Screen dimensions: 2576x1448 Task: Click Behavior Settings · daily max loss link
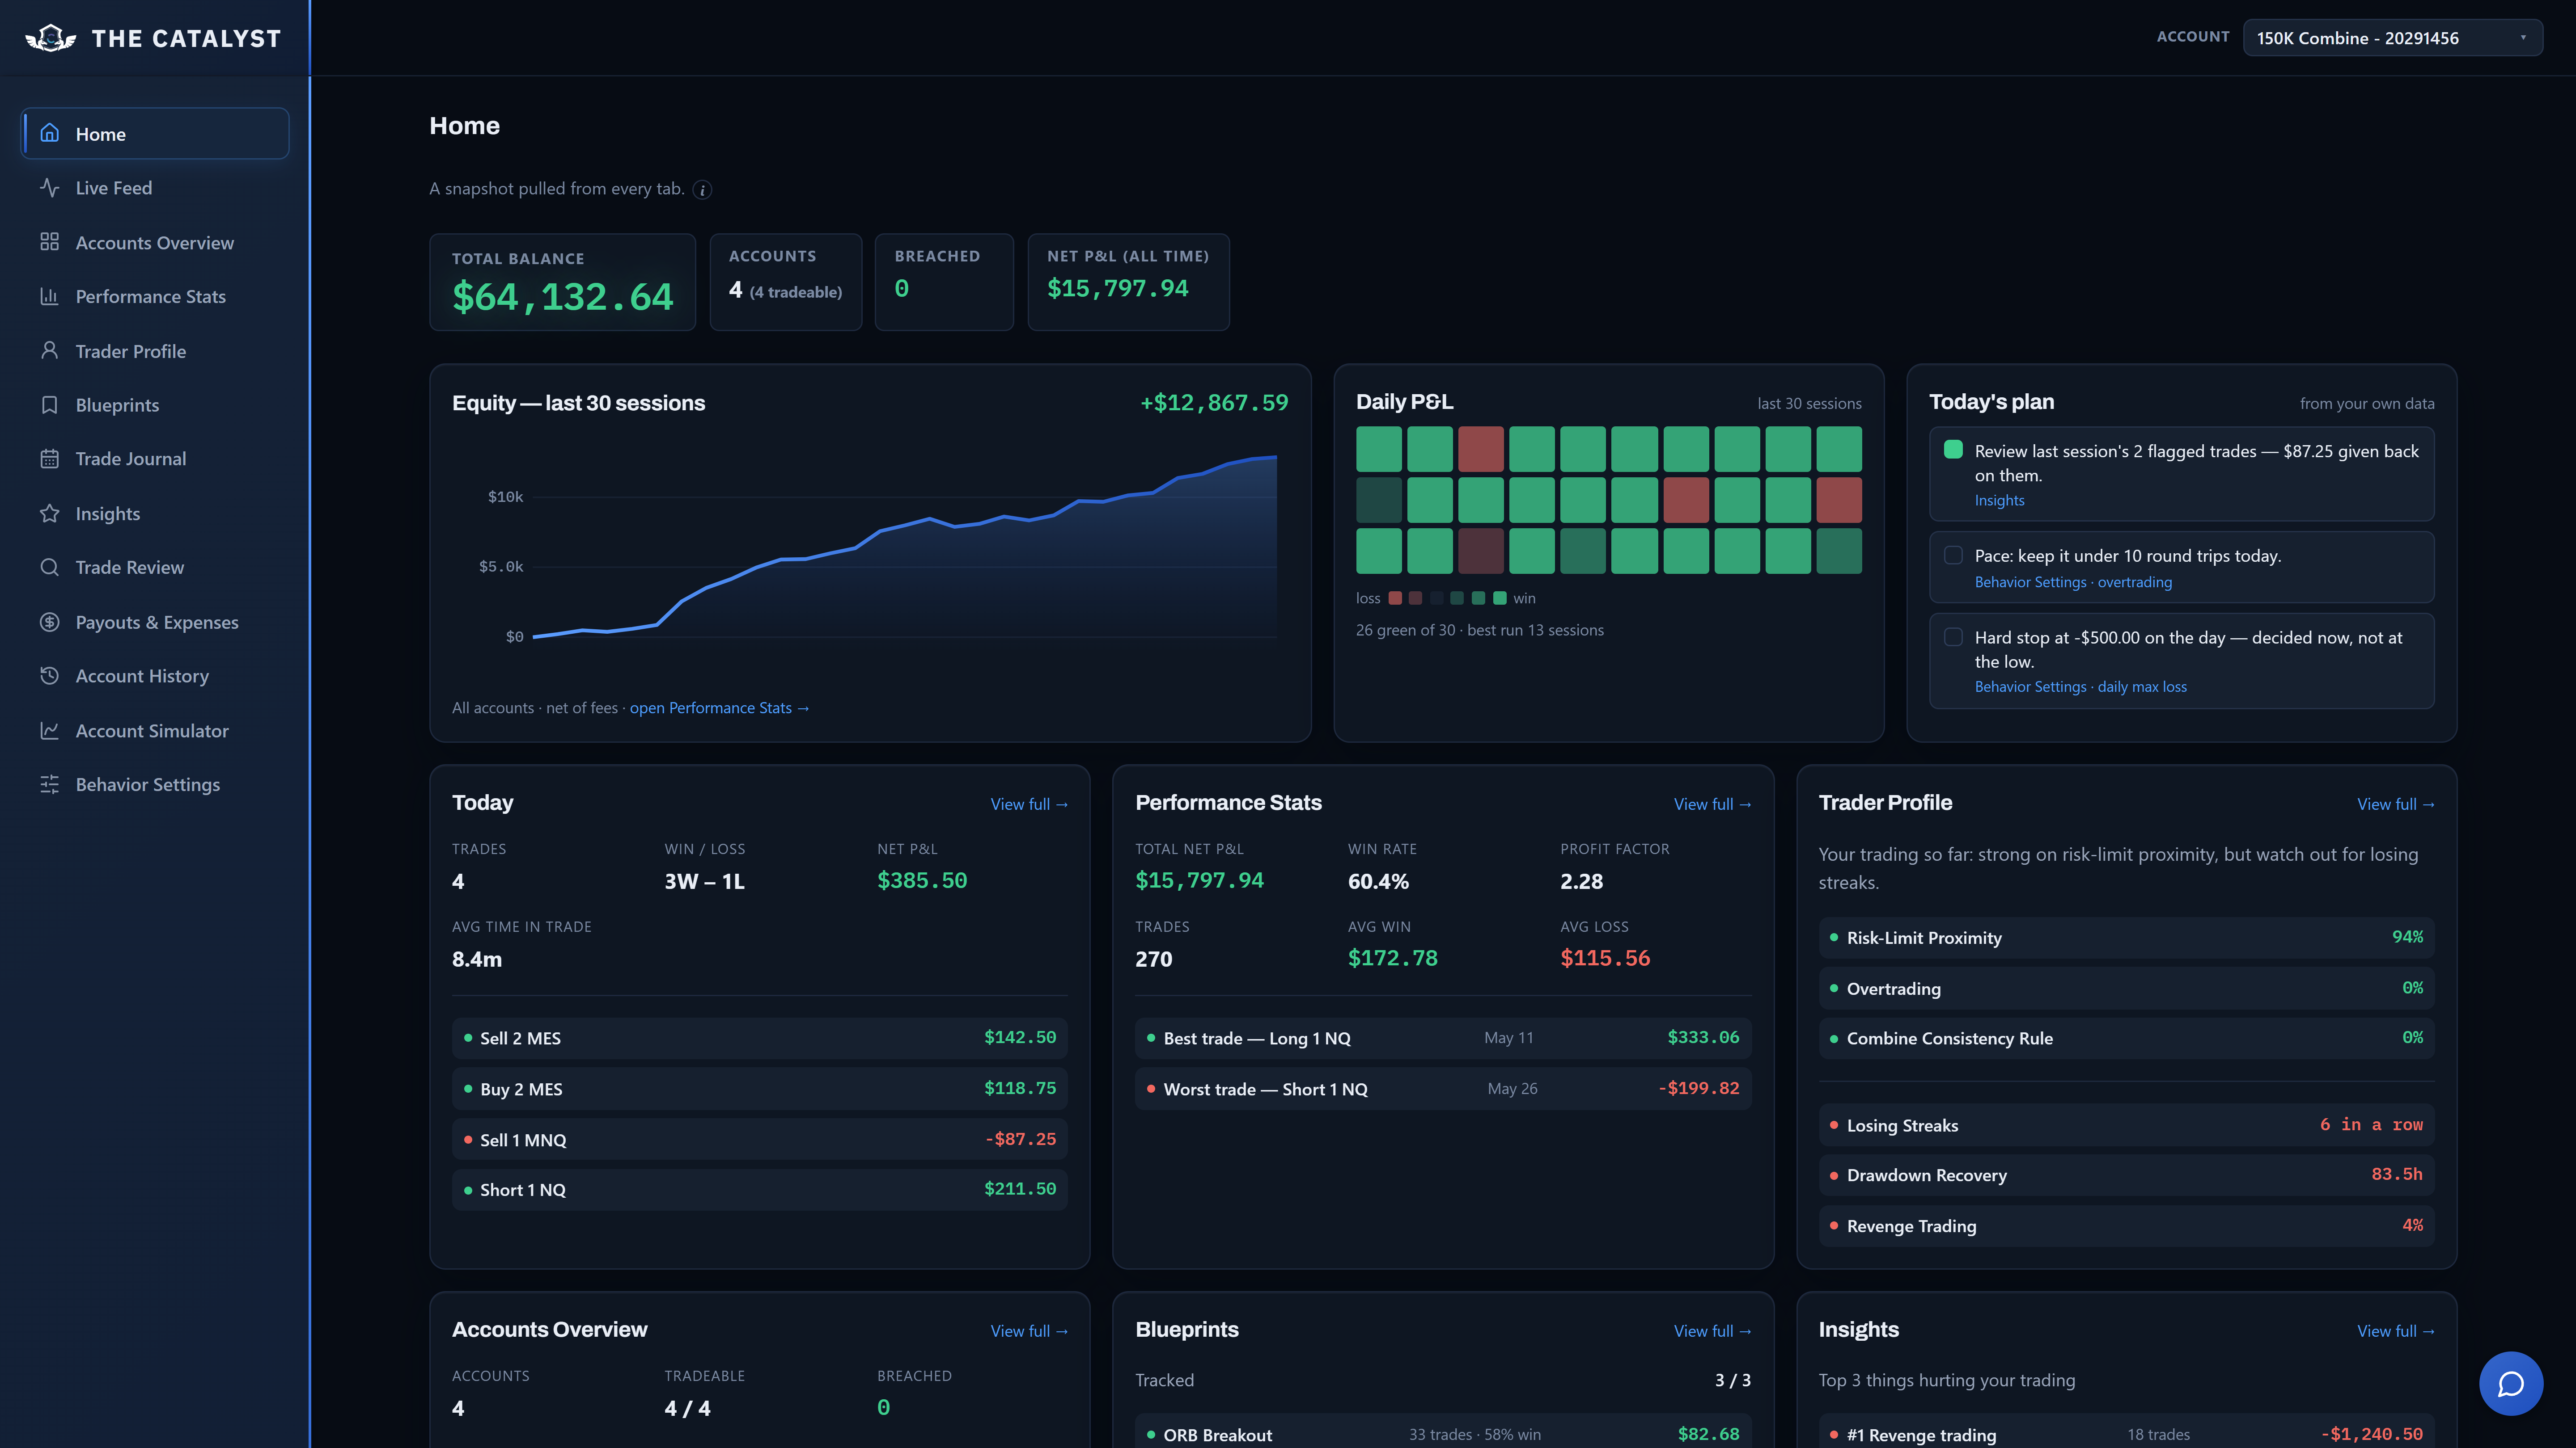click(x=2080, y=686)
